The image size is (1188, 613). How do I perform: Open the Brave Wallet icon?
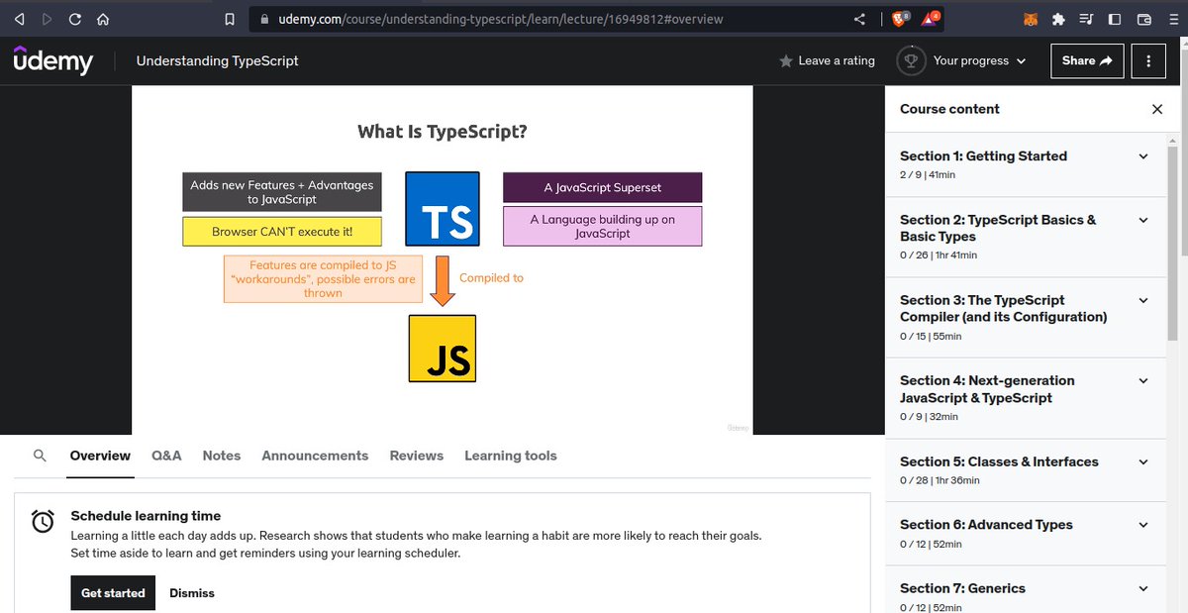(x=1143, y=19)
